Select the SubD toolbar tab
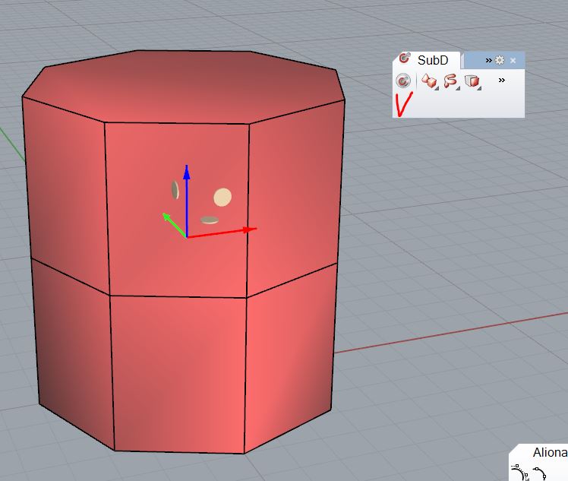The height and width of the screenshot is (481, 568). [x=427, y=60]
